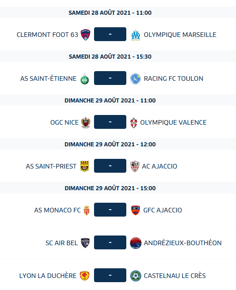Screen dimensions: 236x290
Task: Select the OGC Nice crest
Action: point(86,122)
